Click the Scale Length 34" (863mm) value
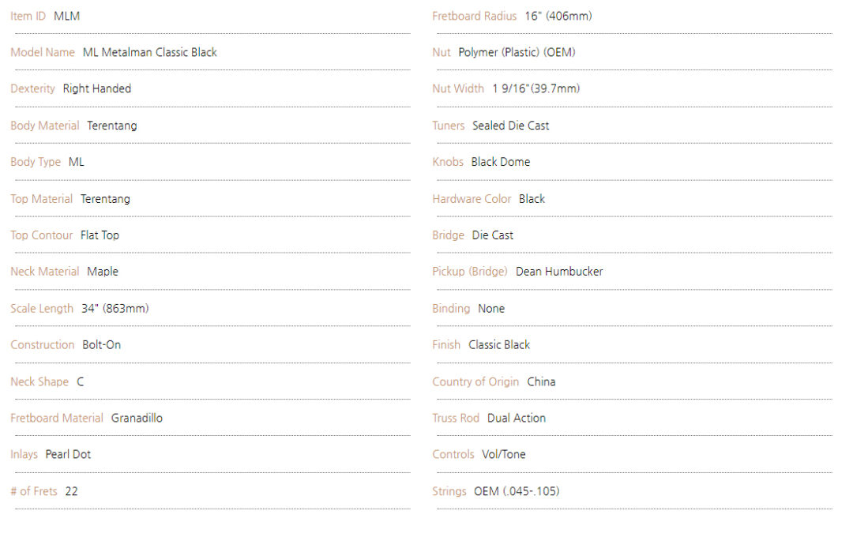Screen dimensions: 853x537 point(115,309)
